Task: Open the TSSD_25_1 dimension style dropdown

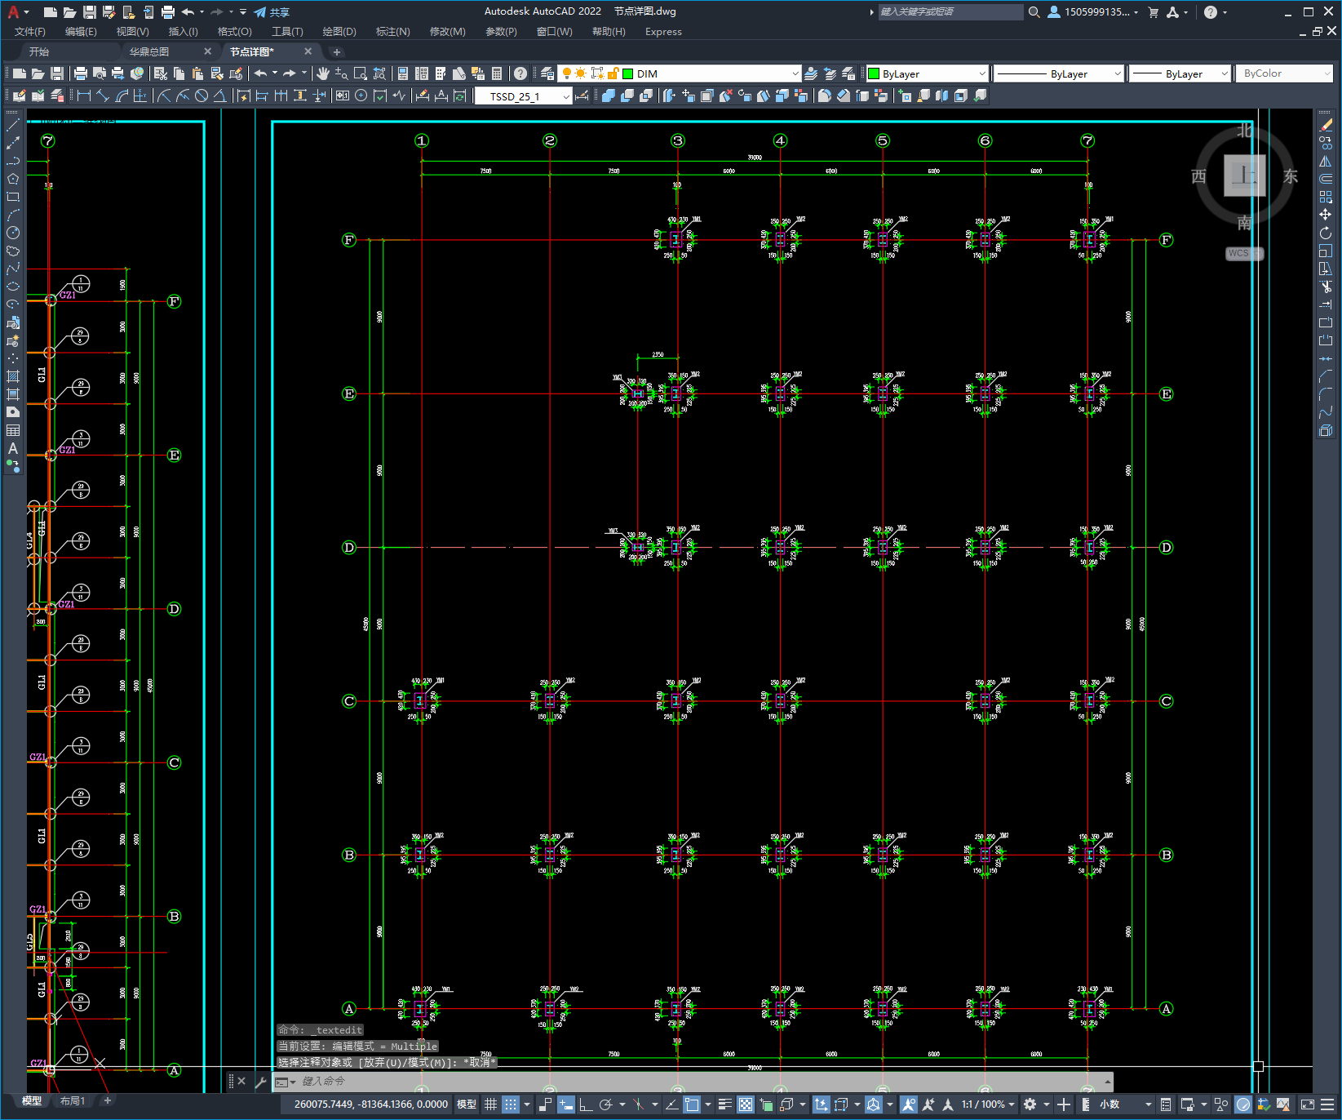Action: 565,96
